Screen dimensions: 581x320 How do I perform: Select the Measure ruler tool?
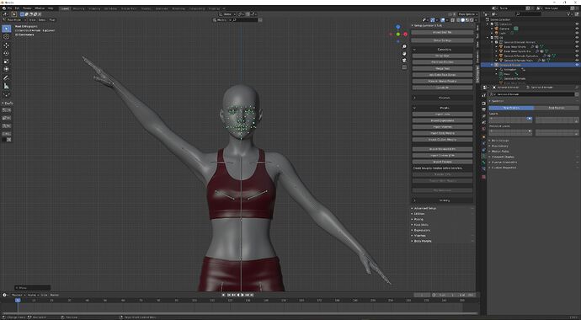click(x=6, y=86)
